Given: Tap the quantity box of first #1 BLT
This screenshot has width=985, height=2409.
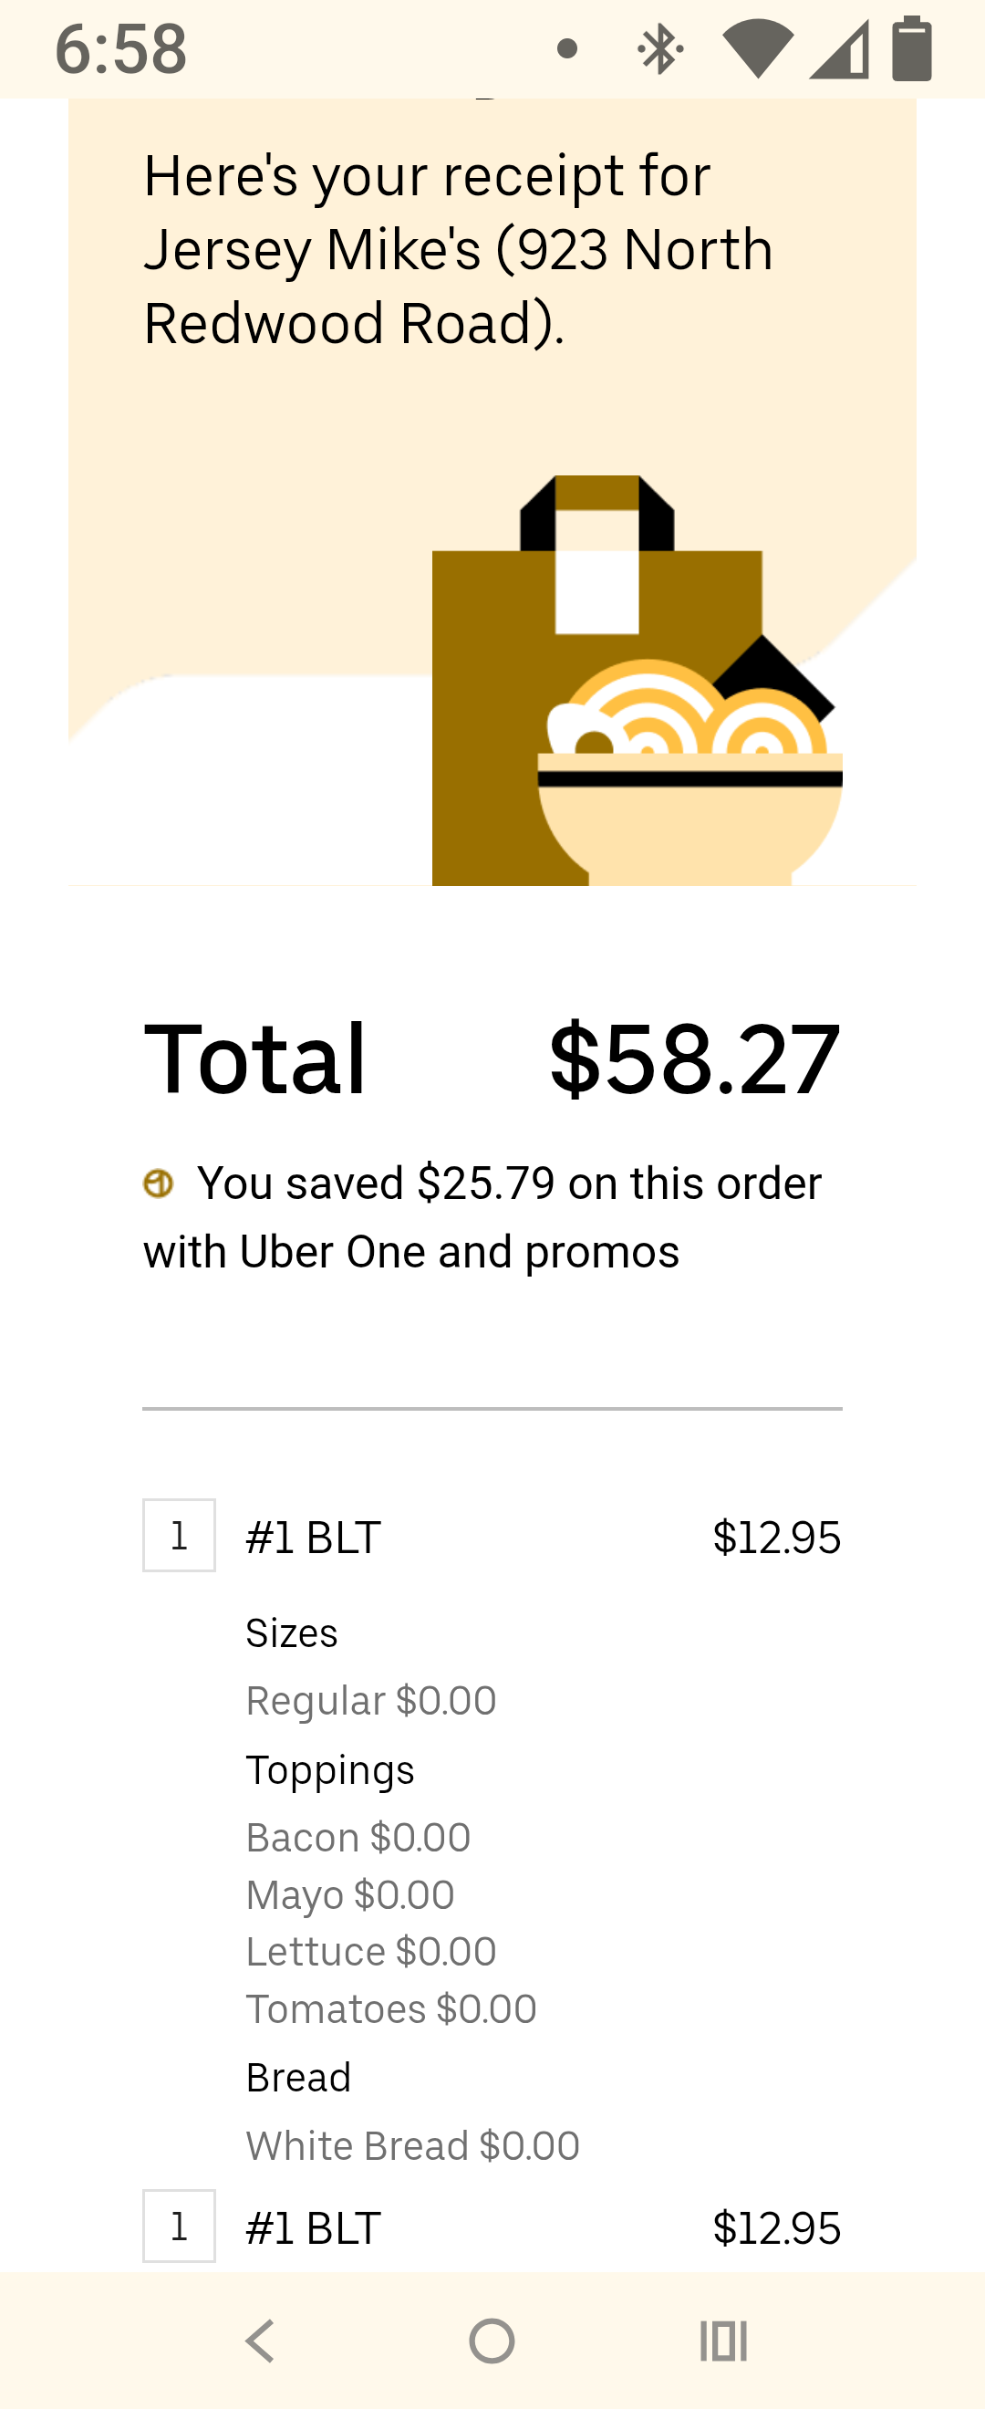Looking at the screenshot, I should tap(179, 1536).
